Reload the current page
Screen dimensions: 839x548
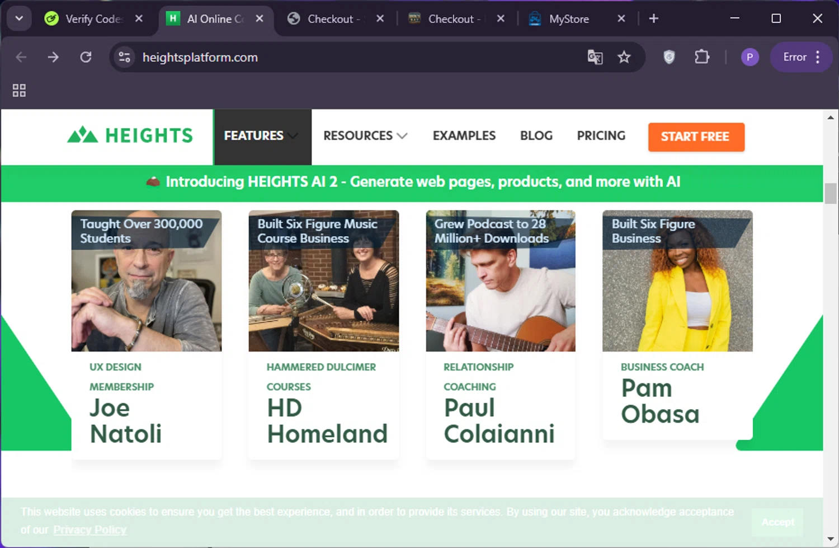coord(86,57)
